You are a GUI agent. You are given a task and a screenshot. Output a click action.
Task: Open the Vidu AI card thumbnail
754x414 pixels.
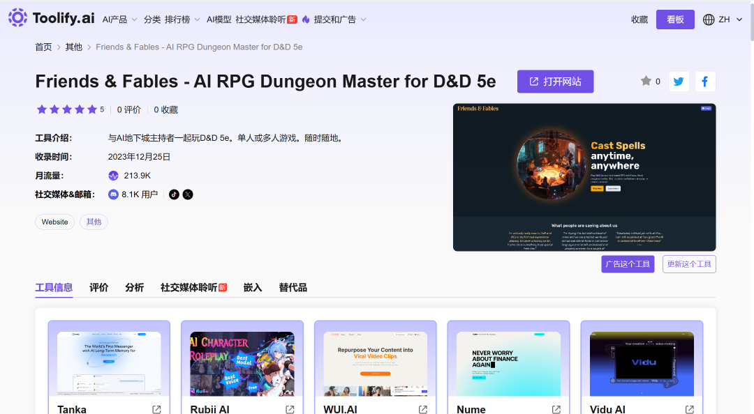coord(642,364)
